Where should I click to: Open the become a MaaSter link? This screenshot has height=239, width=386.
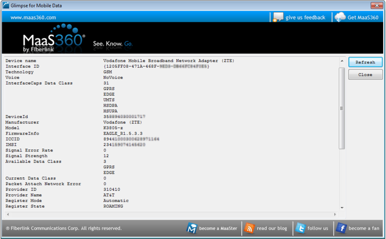(x=218, y=228)
